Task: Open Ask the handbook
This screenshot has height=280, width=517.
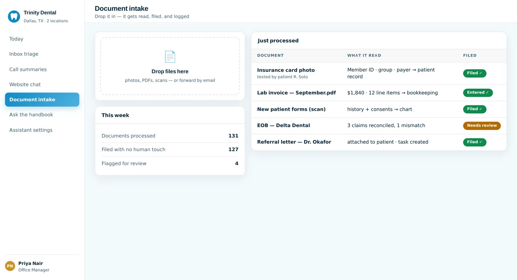Action: pyautogui.click(x=42, y=115)
